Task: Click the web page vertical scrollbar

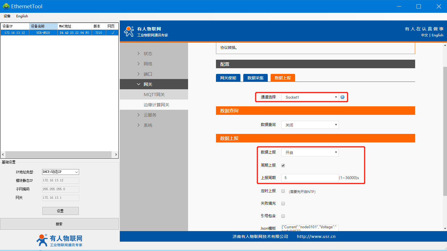Action: tap(445, 131)
